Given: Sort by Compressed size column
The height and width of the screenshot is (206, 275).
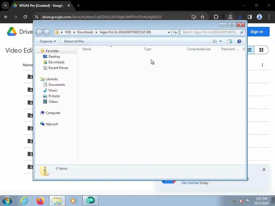Looking at the screenshot, I should [x=198, y=49].
